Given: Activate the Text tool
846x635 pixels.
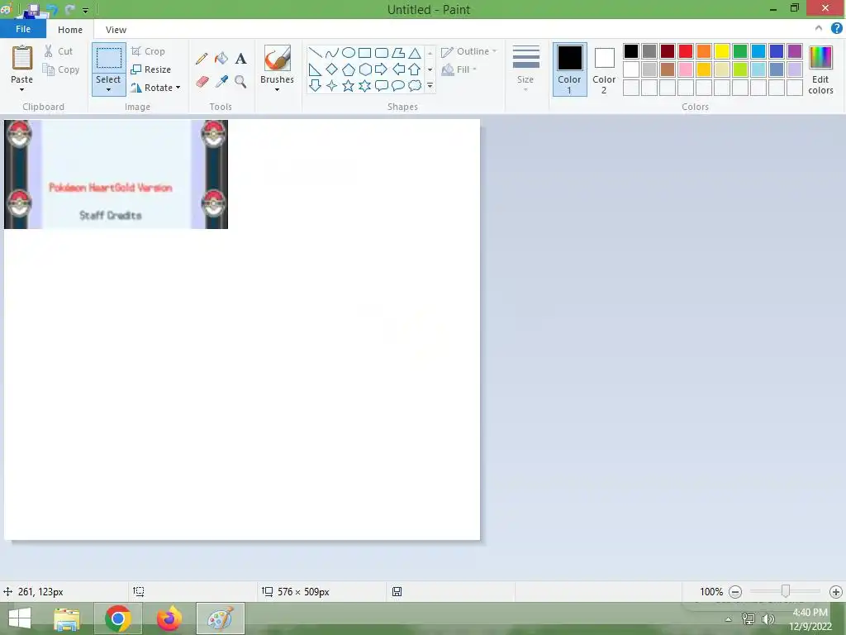Looking at the screenshot, I should pos(240,59).
